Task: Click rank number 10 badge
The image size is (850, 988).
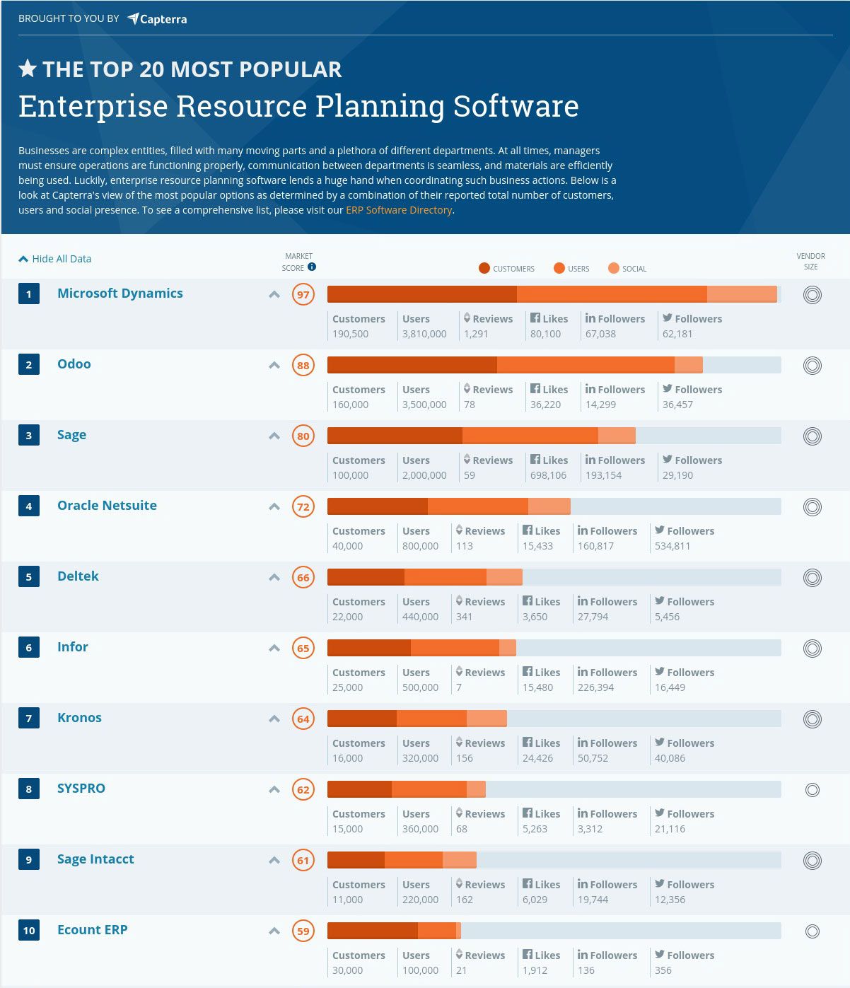Action: (x=29, y=930)
